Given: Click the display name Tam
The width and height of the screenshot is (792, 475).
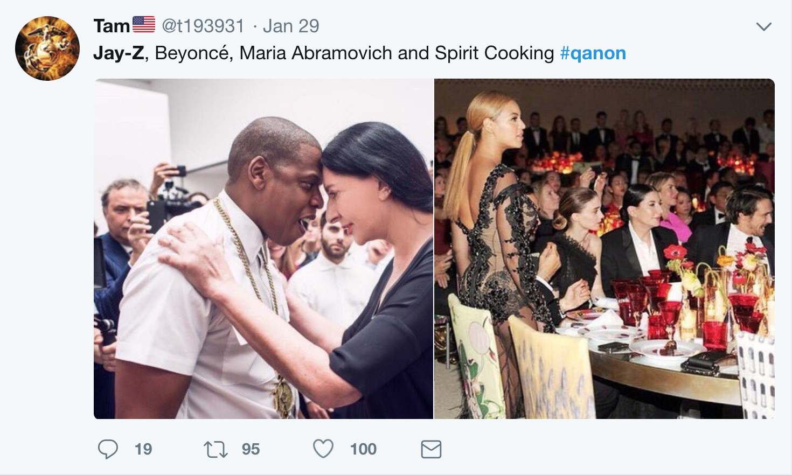Looking at the screenshot, I should point(112,26).
